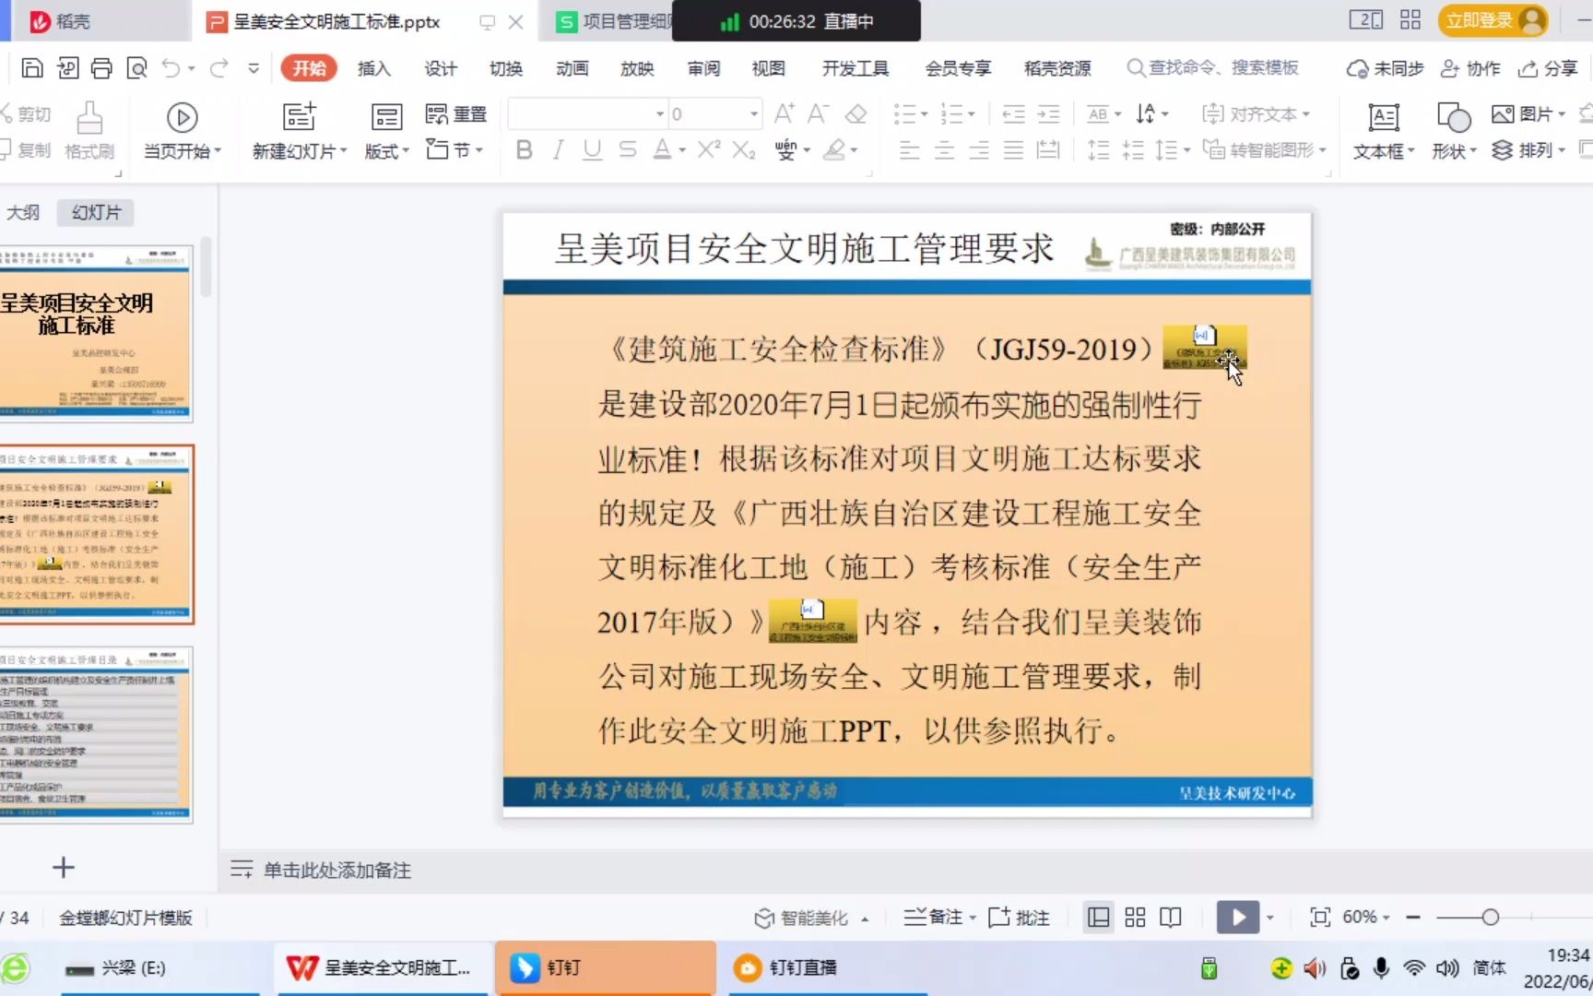Open the Design (设计) ribbon tab
This screenshot has height=996, width=1593.
440,68
